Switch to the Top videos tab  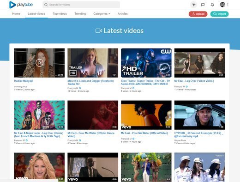[x=60, y=14]
